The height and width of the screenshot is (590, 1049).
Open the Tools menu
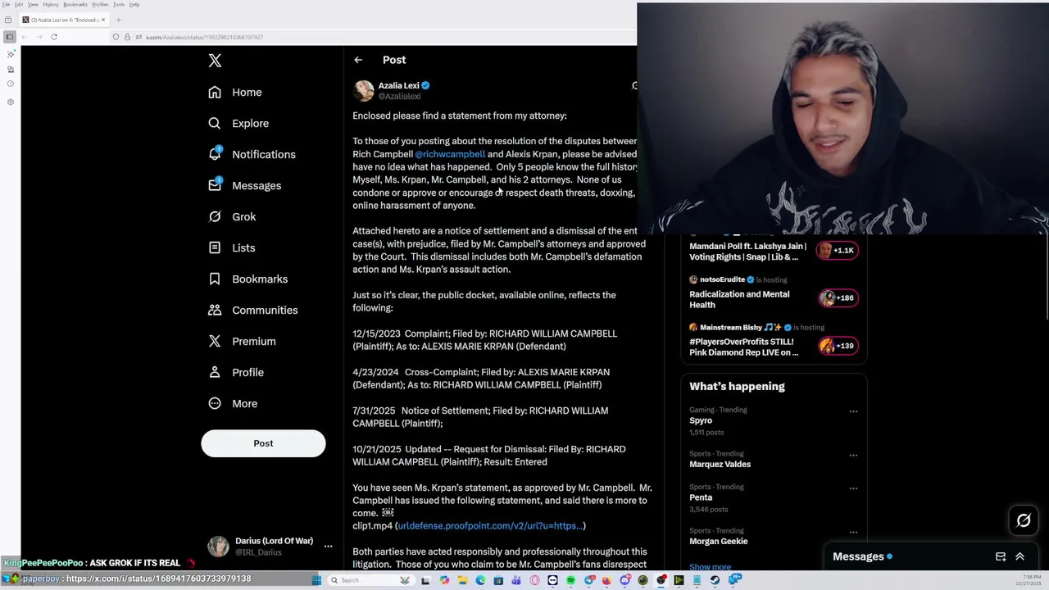click(x=119, y=5)
